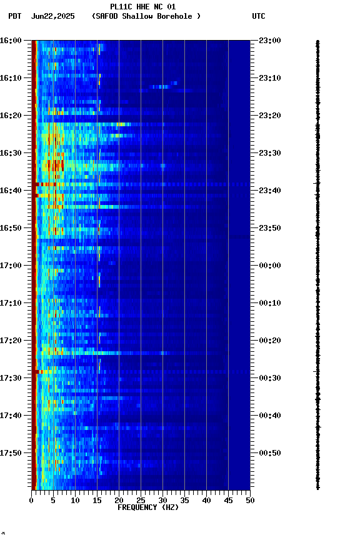Click the frequency axis value 35
The height and width of the screenshot is (540, 345).
(184, 501)
